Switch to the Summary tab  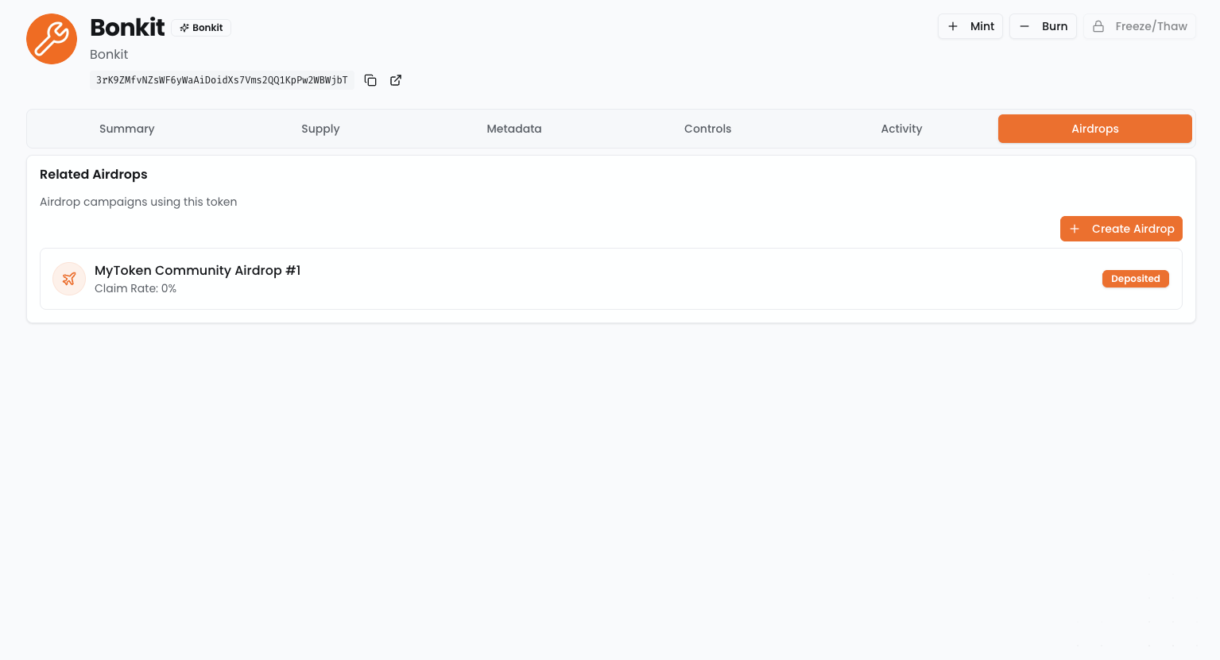pos(126,129)
